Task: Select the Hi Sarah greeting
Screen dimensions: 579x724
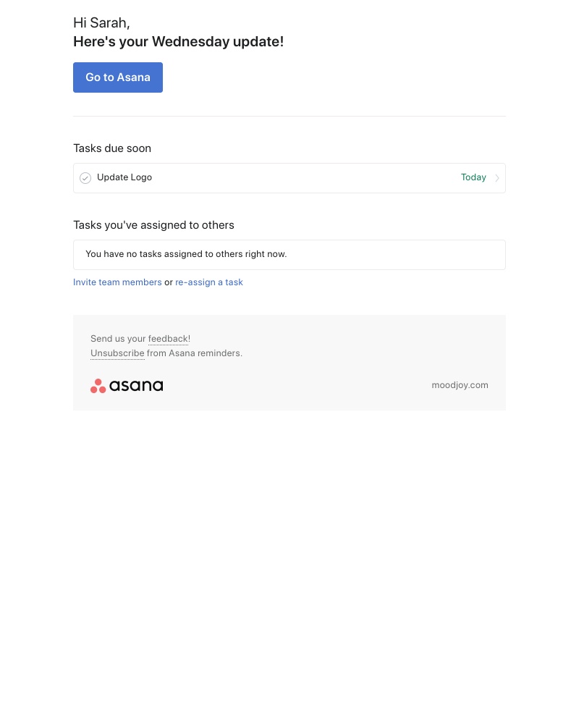Action: (x=101, y=22)
